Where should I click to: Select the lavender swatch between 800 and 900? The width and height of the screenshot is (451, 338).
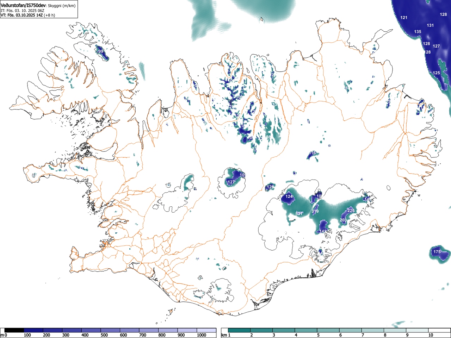tap(168, 330)
